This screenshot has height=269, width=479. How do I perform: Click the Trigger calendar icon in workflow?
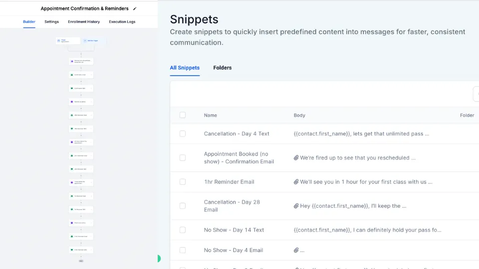click(59, 40)
